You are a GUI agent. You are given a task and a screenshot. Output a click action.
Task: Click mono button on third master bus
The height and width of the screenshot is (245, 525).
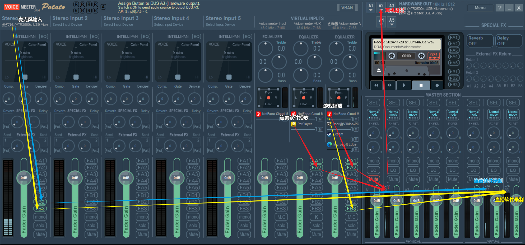[x=413, y=161]
